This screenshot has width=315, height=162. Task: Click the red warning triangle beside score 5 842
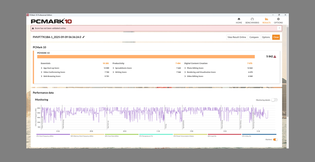click(x=275, y=57)
